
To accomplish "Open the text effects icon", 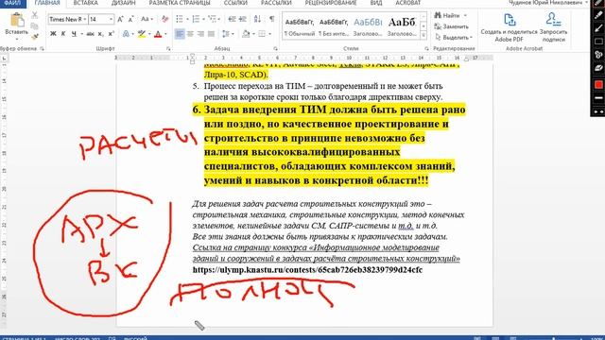I will [126, 34].
